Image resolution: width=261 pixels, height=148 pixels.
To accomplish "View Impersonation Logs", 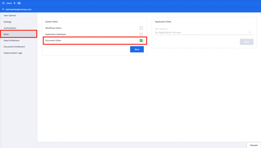I will pyautogui.click(x=19, y=53).
